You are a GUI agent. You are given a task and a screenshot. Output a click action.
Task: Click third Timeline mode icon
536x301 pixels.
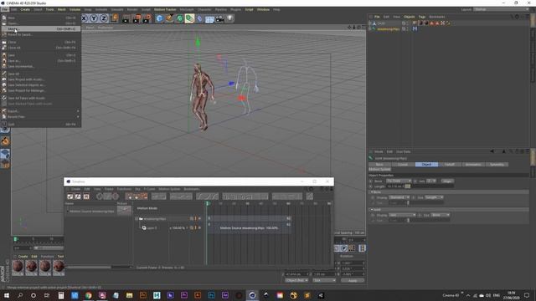86,196
